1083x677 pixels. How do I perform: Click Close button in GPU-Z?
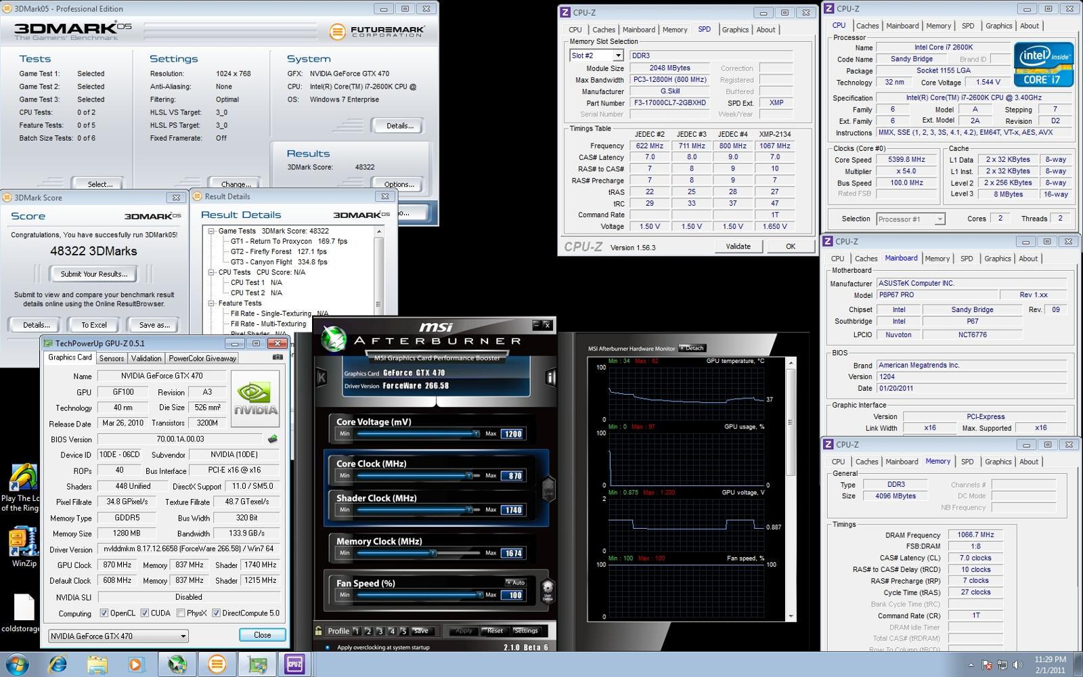tap(263, 636)
